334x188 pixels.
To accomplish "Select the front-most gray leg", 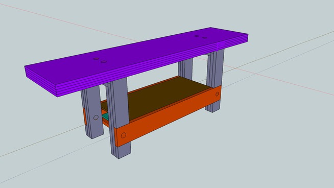I will [x=118, y=120].
